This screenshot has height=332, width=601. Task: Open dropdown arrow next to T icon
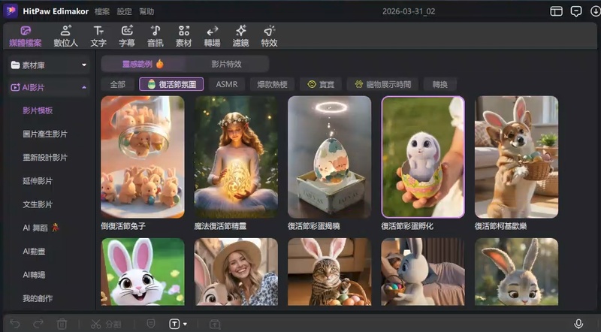point(185,324)
